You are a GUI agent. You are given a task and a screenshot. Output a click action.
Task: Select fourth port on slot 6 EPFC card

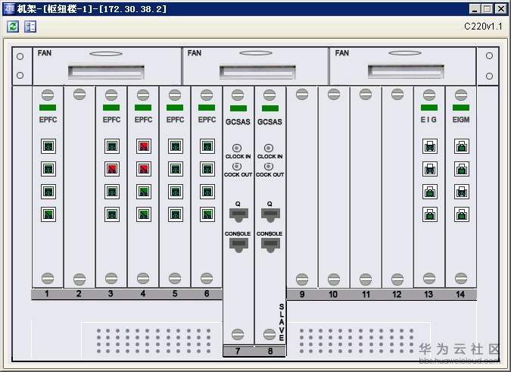pyautogui.click(x=207, y=214)
